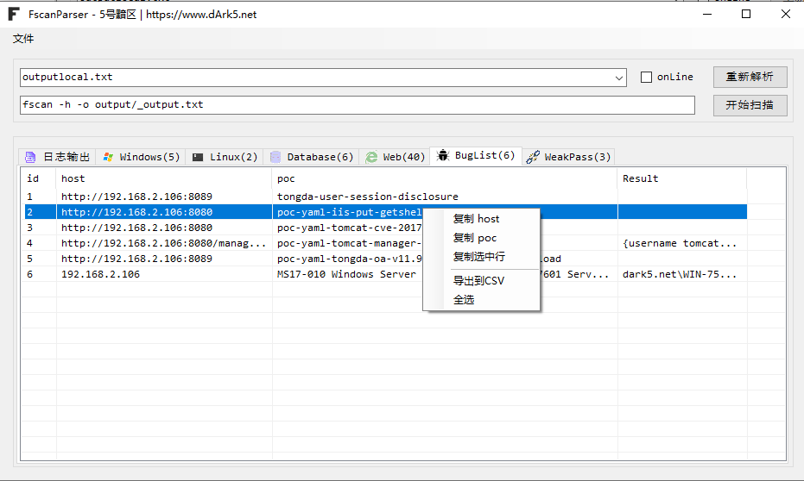Viewport: 804px width, 481px height.
Task: Click the FscanParser app icon in title bar
Action: pos(14,14)
